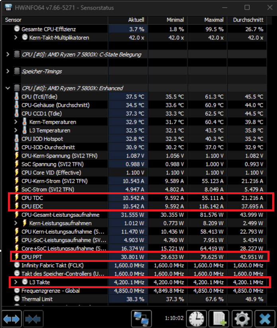Expand the Speicher-Timings section

click(x=8, y=71)
